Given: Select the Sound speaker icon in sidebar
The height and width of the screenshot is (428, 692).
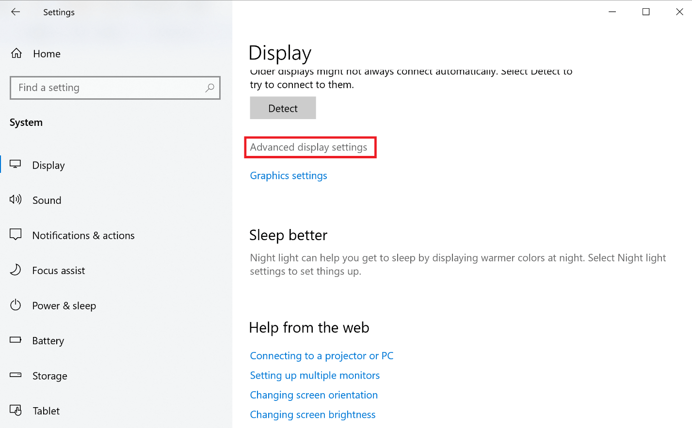Looking at the screenshot, I should (x=15, y=200).
